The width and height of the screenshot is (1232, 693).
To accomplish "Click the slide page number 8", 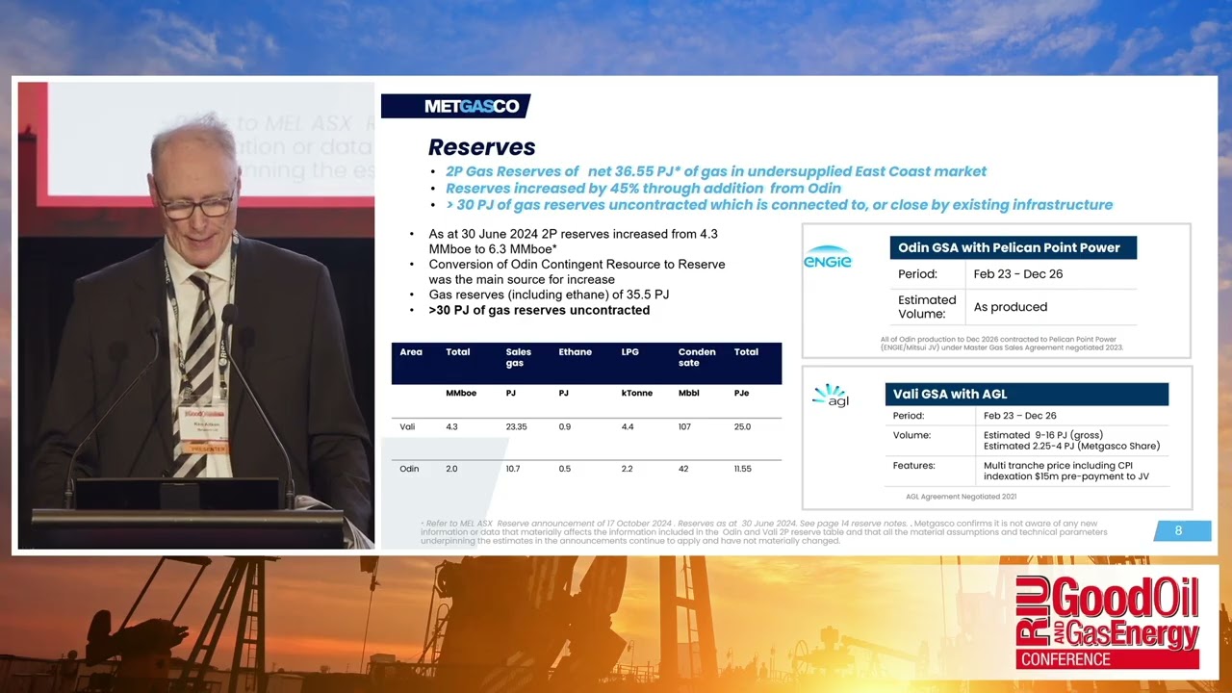I will pos(1178,530).
